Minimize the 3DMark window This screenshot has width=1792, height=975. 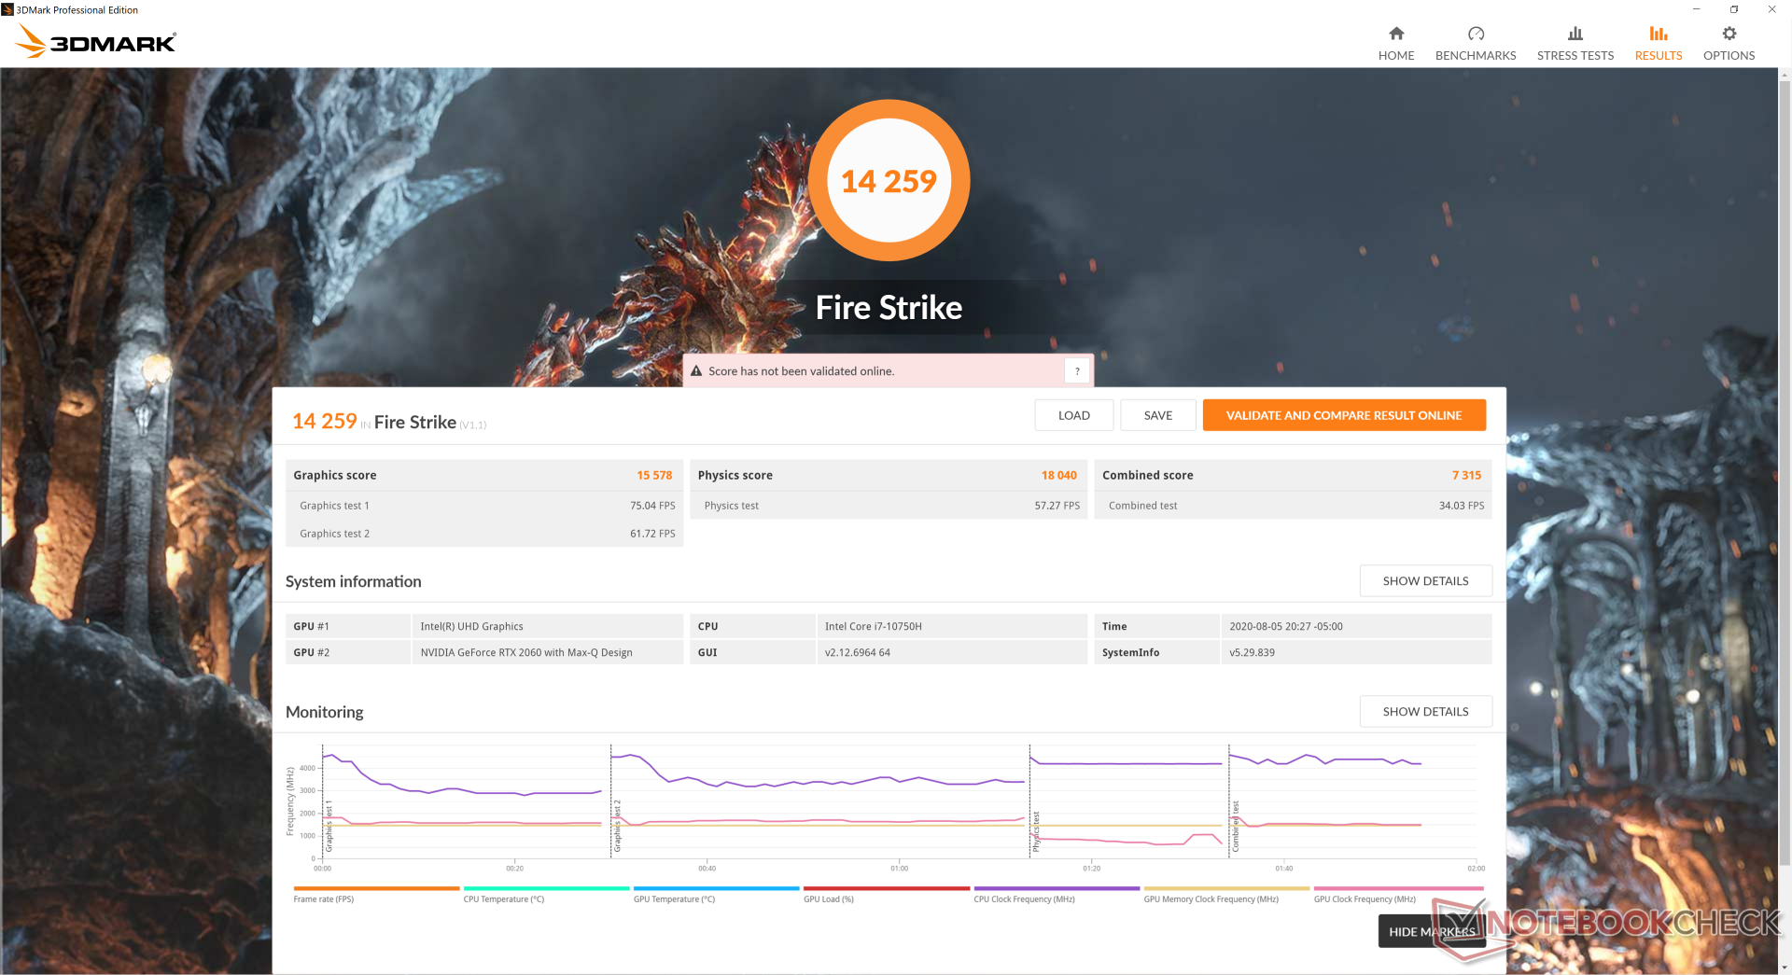pyautogui.click(x=1697, y=9)
